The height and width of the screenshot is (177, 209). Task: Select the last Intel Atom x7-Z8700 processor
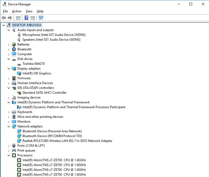click(54, 175)
